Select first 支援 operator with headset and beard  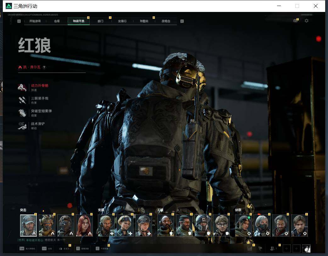point(106,226)
